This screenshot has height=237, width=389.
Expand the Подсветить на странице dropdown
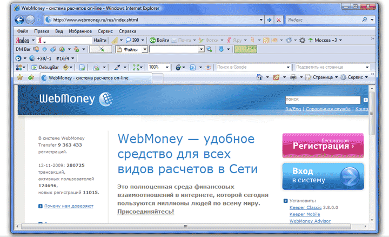click(x=367, y=67)
